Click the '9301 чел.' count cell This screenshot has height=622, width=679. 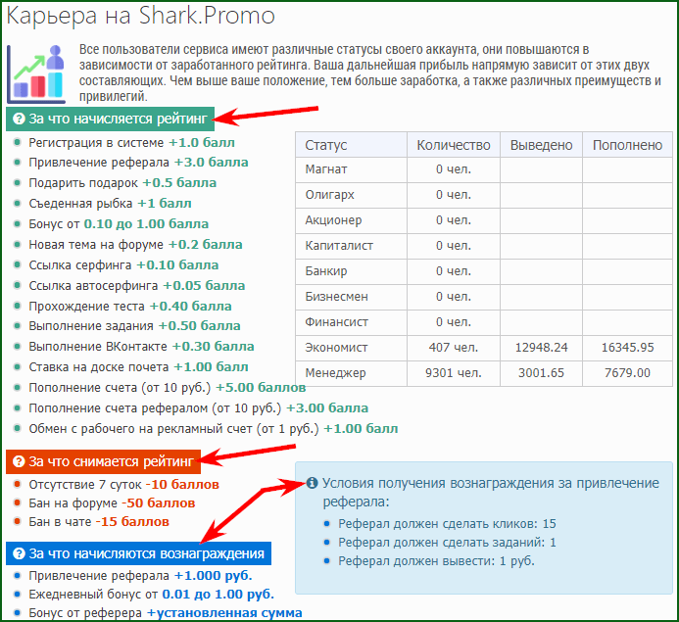click(x=454, y=373)
